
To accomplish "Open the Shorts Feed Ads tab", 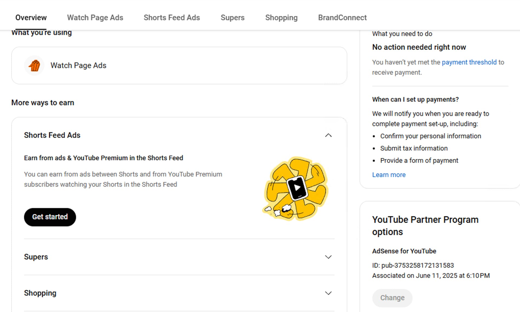I will (172, 18).
